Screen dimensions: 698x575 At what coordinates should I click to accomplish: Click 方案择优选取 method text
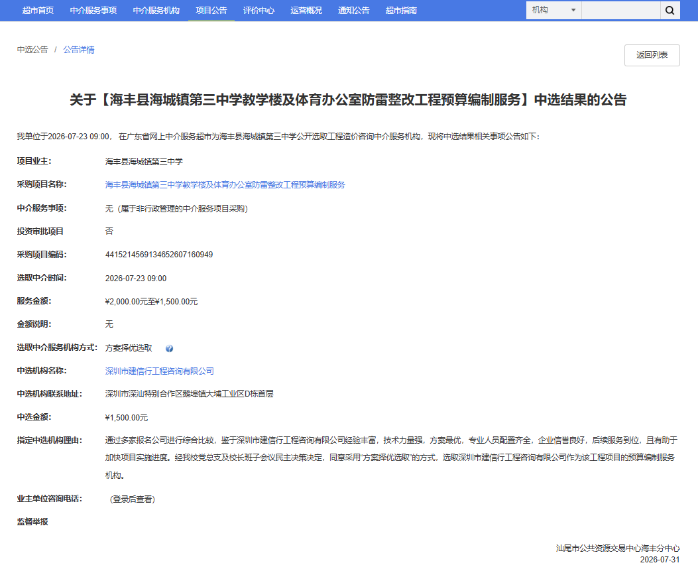129,348
